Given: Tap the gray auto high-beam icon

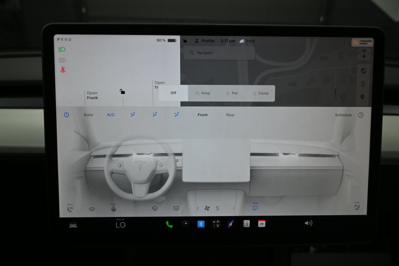Looking at the screenshot, I should pos(62,60).
